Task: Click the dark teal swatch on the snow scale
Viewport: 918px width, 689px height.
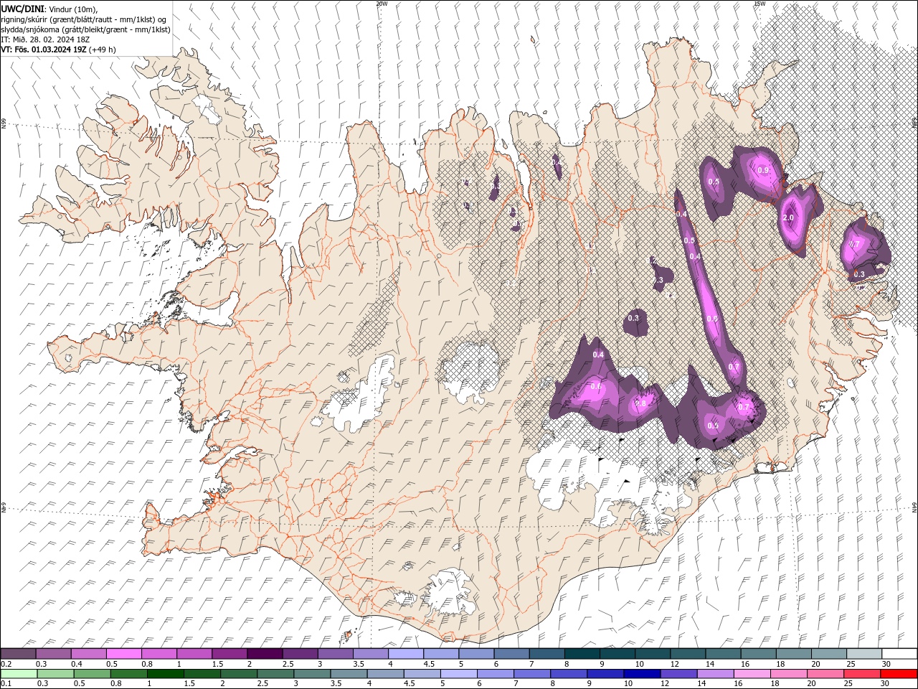Action: [582, 653]
